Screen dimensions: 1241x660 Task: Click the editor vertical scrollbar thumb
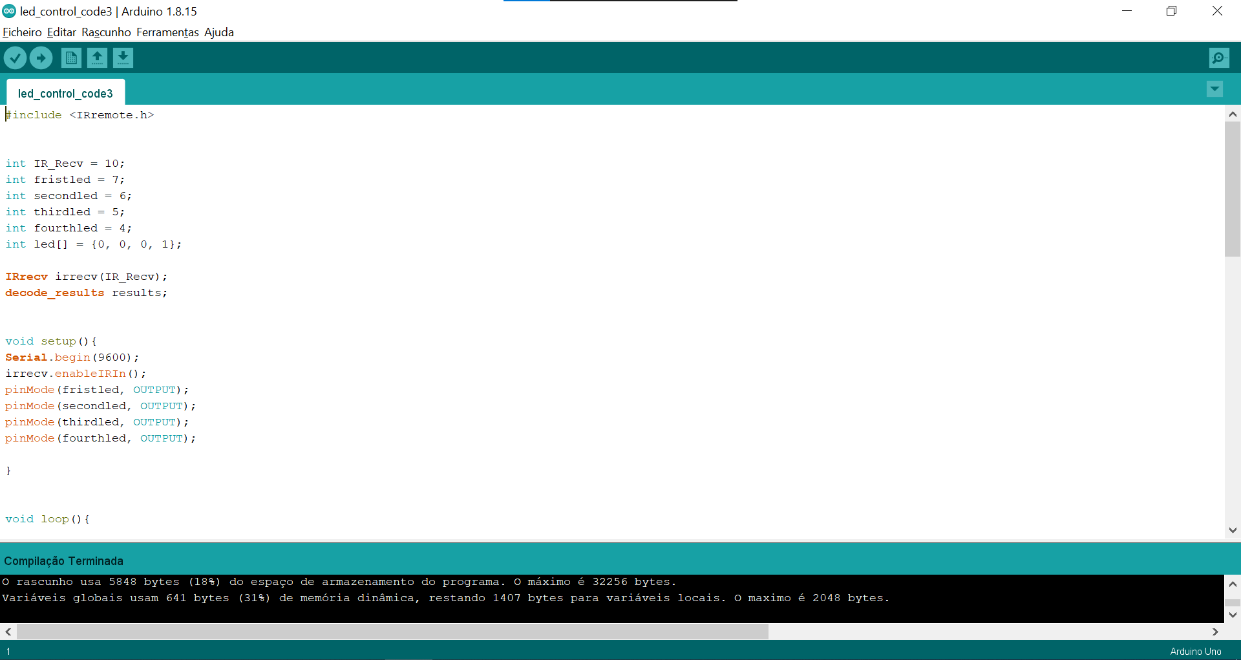pos(1233,189)
